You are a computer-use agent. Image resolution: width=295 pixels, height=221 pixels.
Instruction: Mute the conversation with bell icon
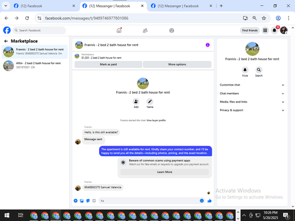[245, 70]
